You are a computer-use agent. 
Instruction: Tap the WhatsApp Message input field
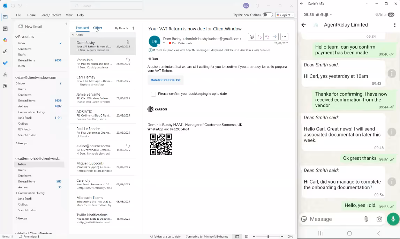tap(334, 219)
